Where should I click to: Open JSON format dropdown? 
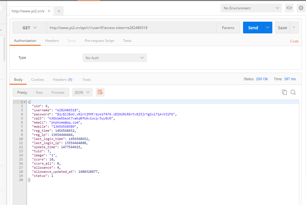pyautogui.click(x=82, y=92)
